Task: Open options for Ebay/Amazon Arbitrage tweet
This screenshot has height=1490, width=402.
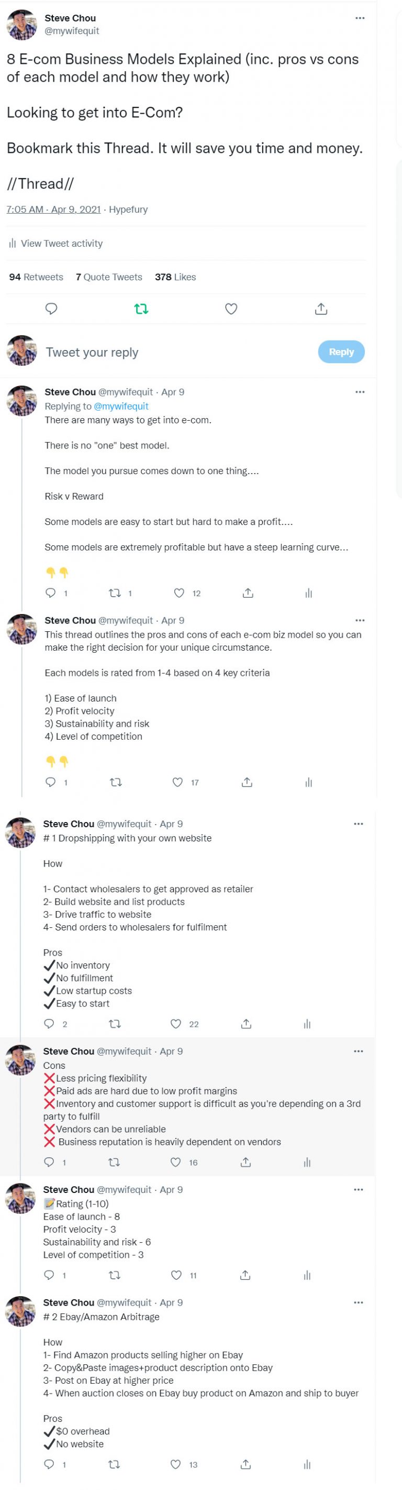Action: pyautogui.click(x=358, y=1302)
